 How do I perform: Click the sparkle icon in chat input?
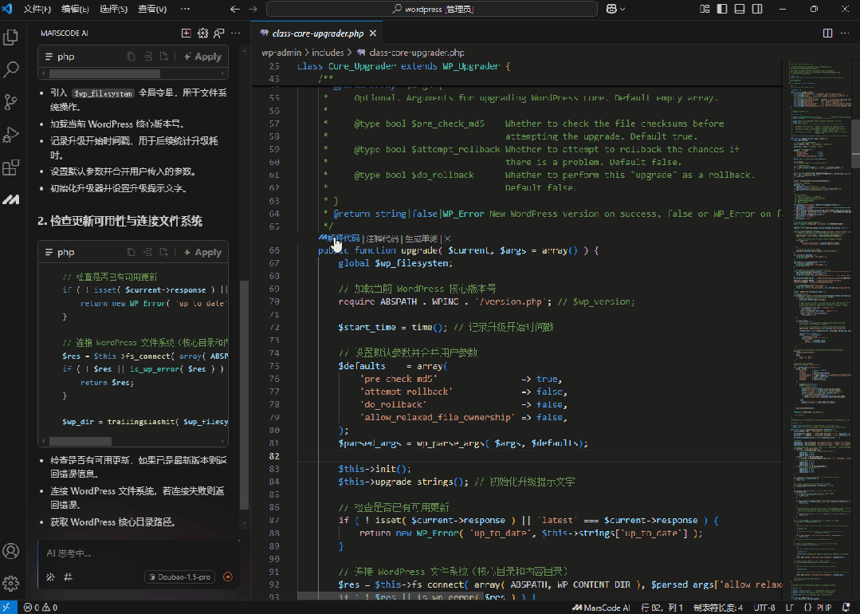(50, 577)
